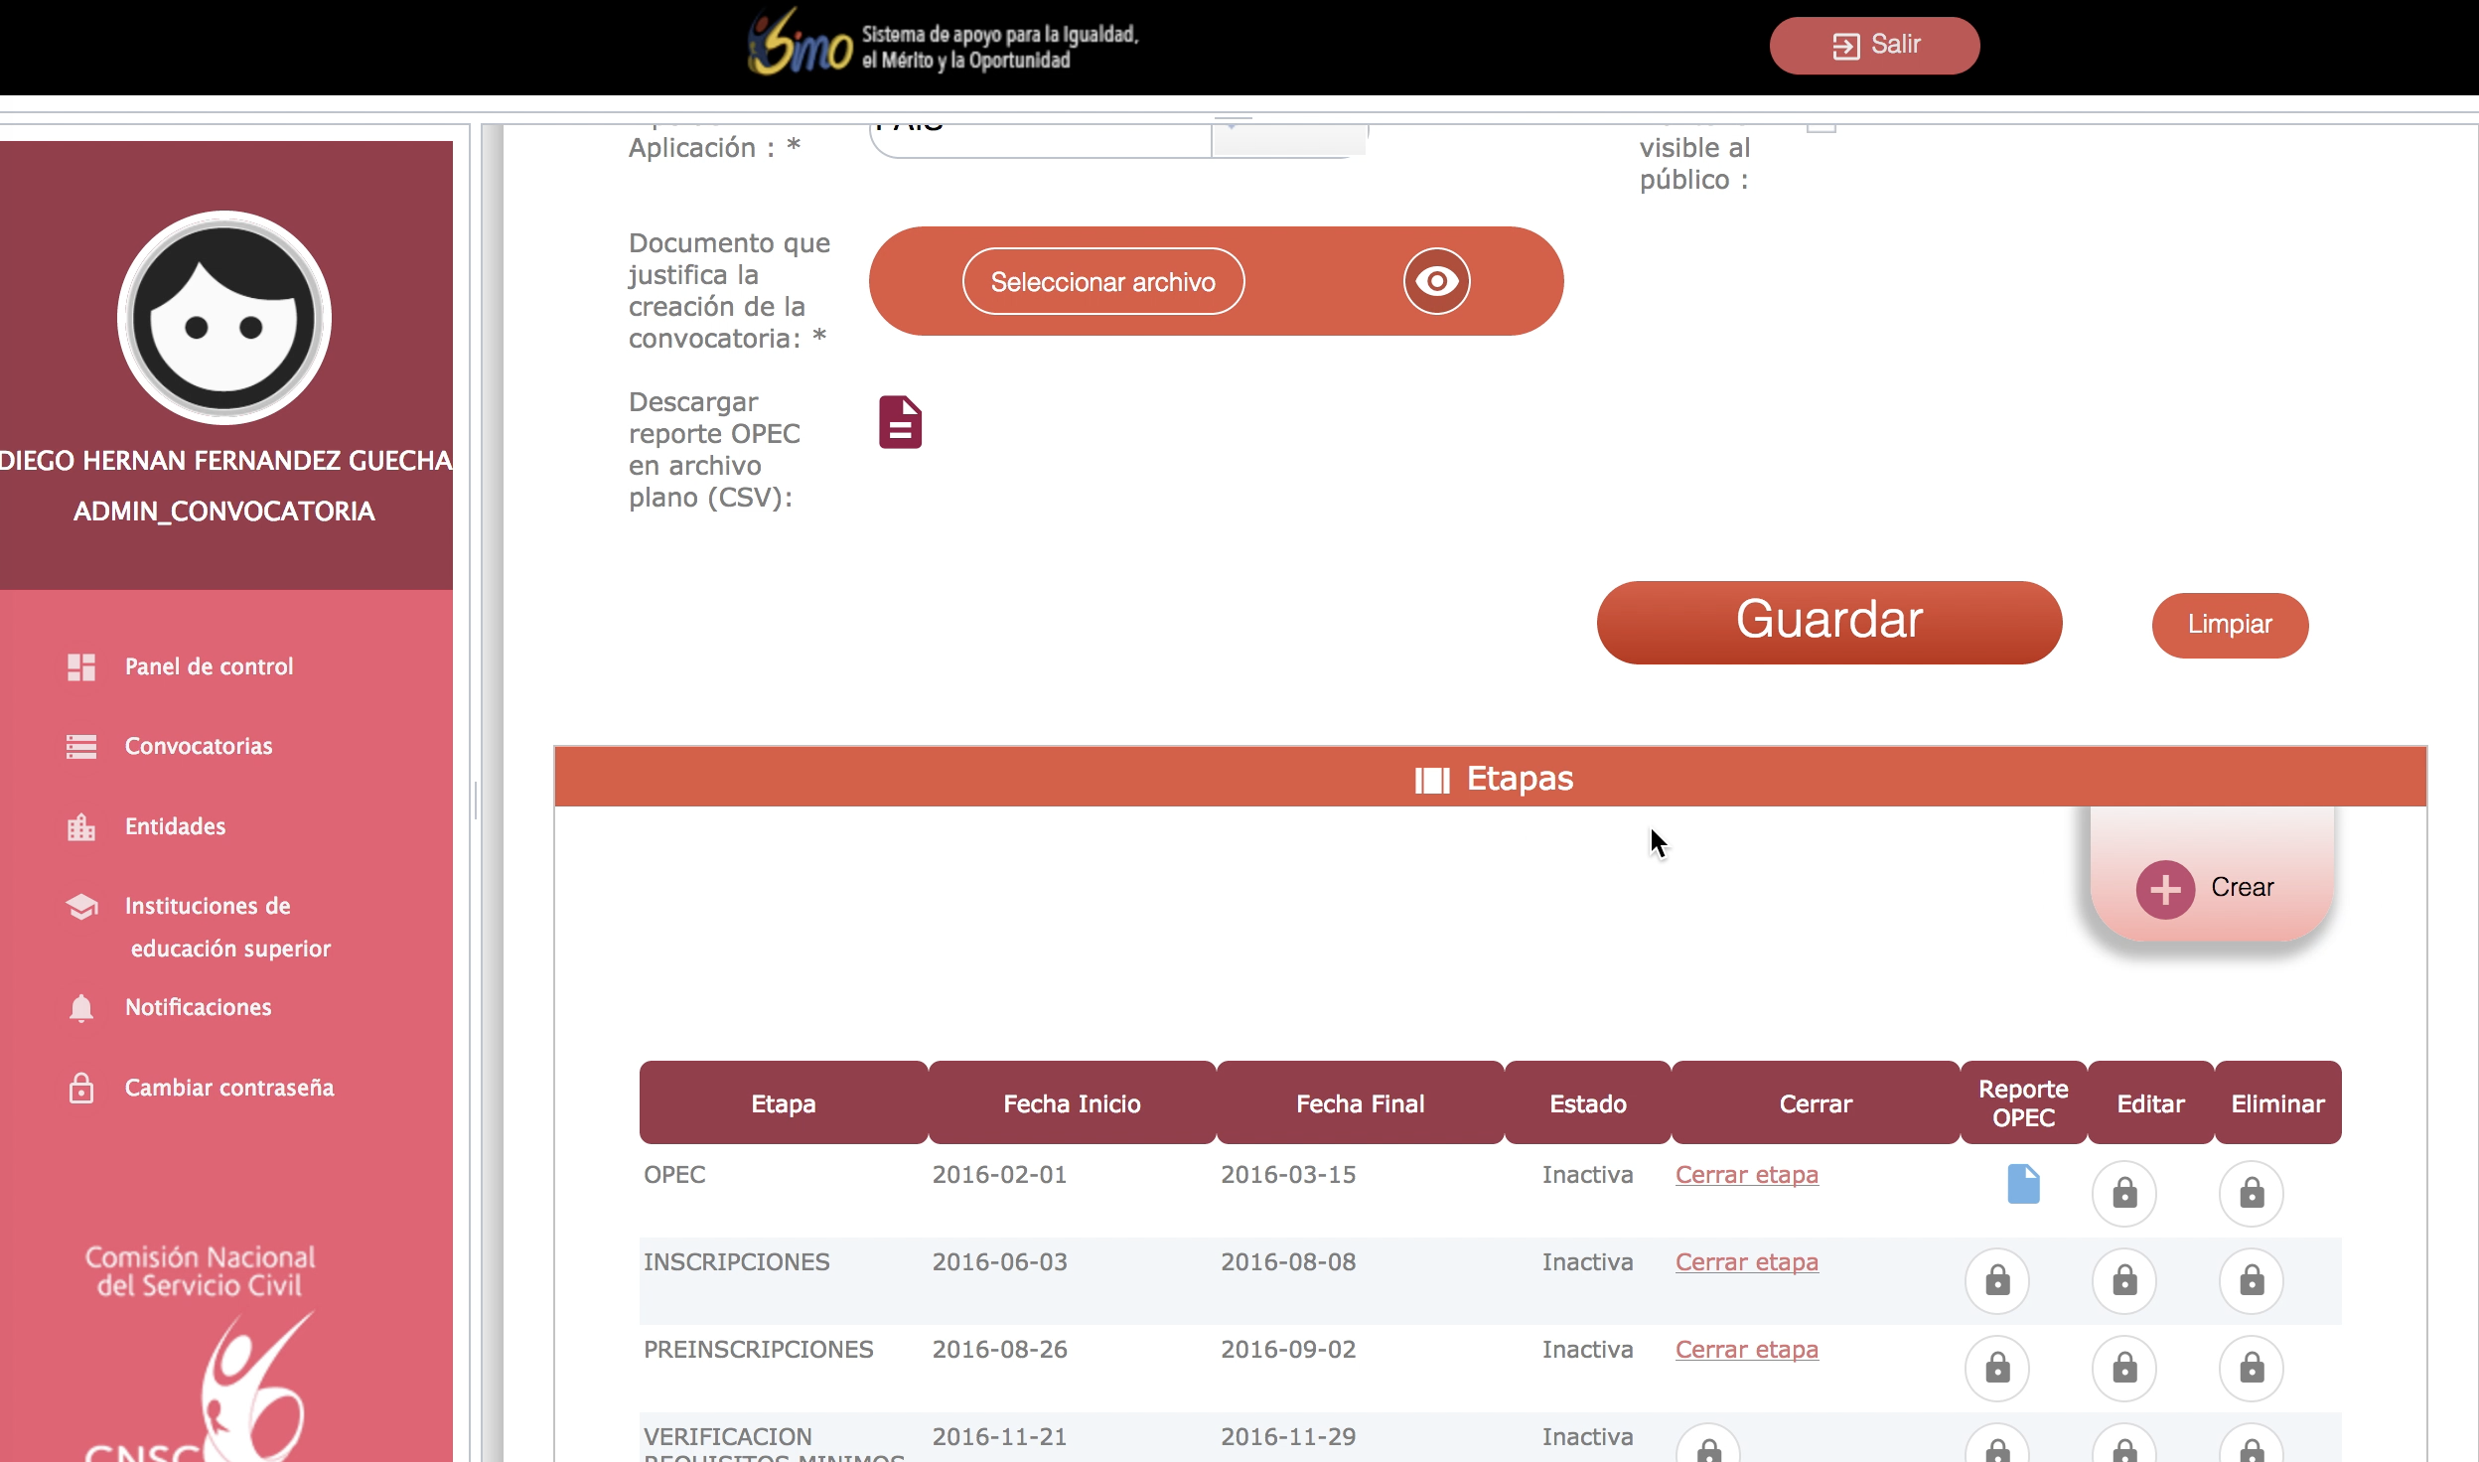Toggle the visible al público checkbox
This screenshot has width=2479, height=1462.
1821,128
